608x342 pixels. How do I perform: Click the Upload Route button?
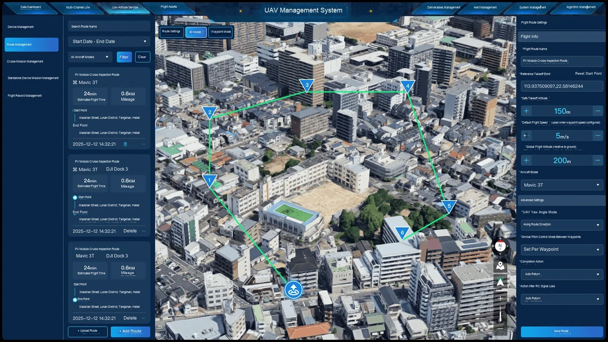pos(88,331)
